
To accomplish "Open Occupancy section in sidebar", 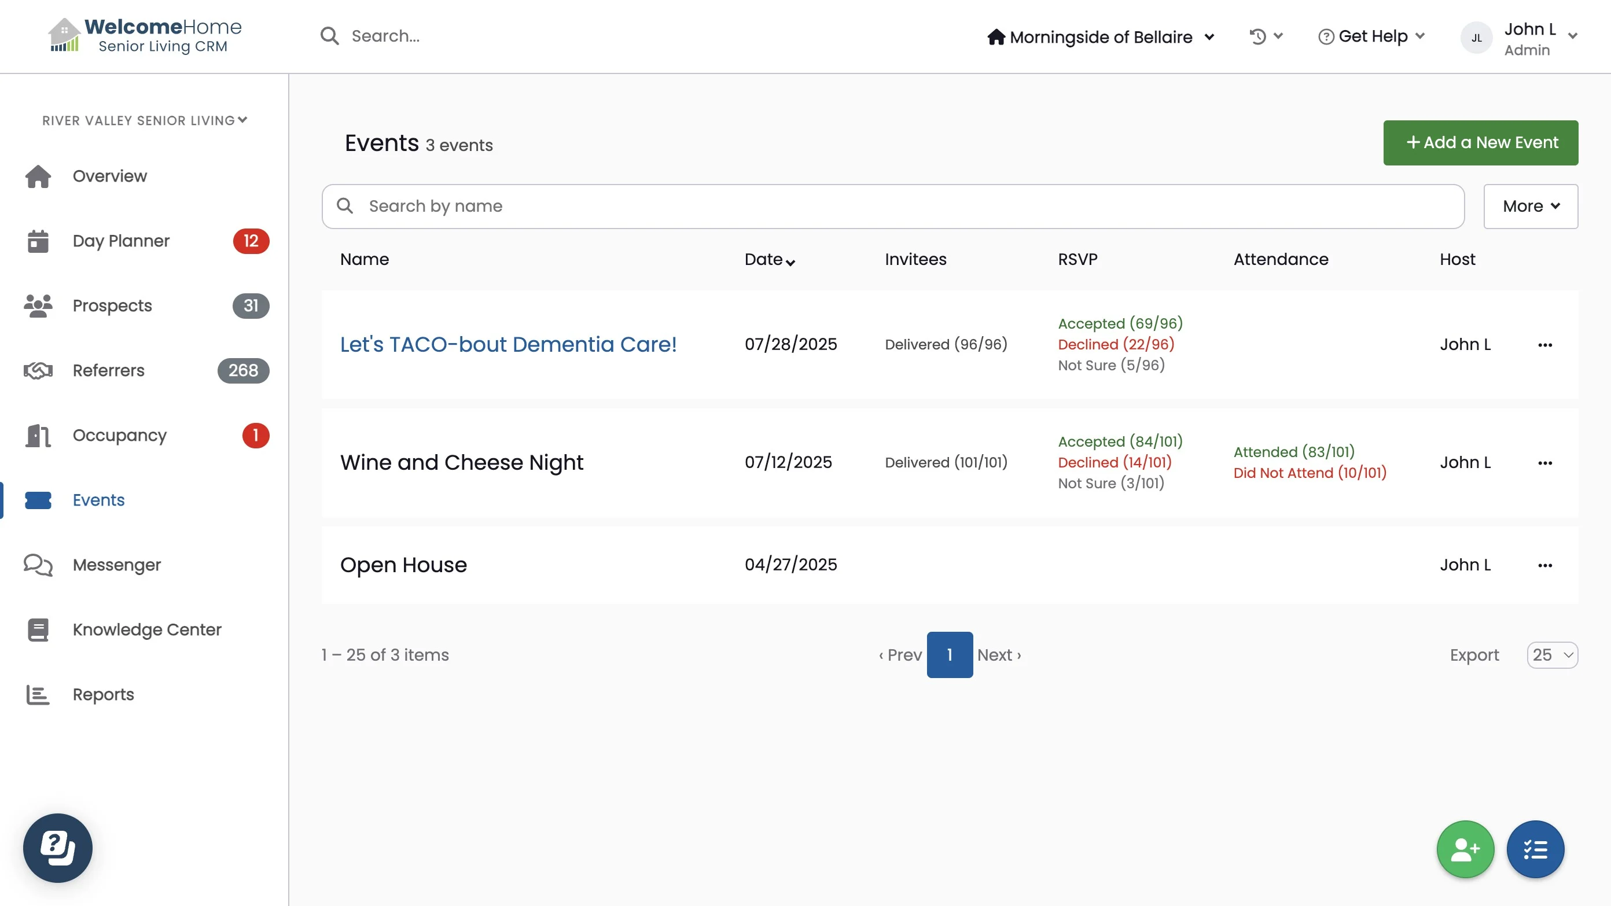I will (x=119, y=435).
